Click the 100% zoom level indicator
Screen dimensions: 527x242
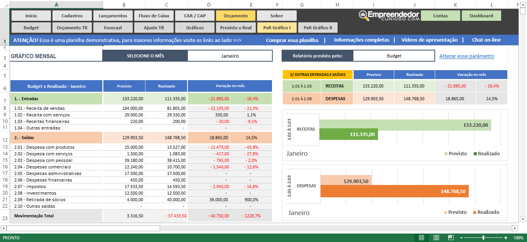[x=518, y=238]
